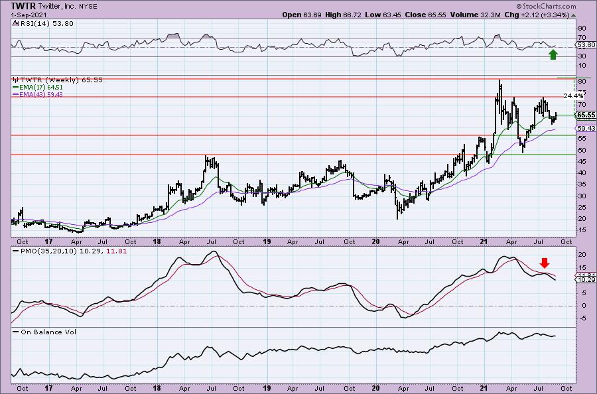Click the 1-Sep-2021 chart date
Viewport: 597px width, 394px height.
click(29, 15)
